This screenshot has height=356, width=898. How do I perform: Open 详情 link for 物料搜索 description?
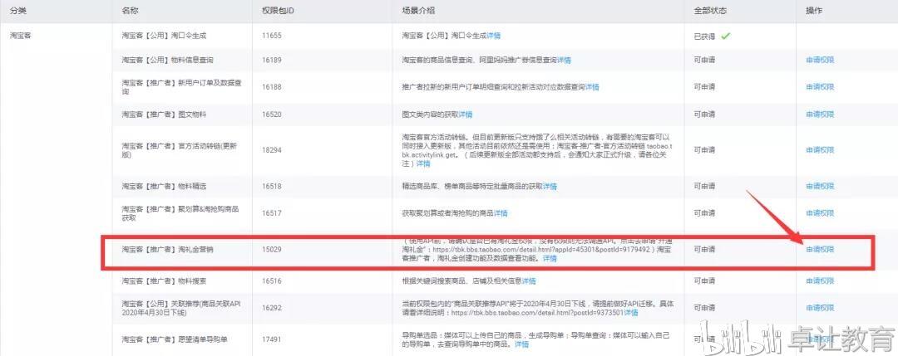click(529, 280)
